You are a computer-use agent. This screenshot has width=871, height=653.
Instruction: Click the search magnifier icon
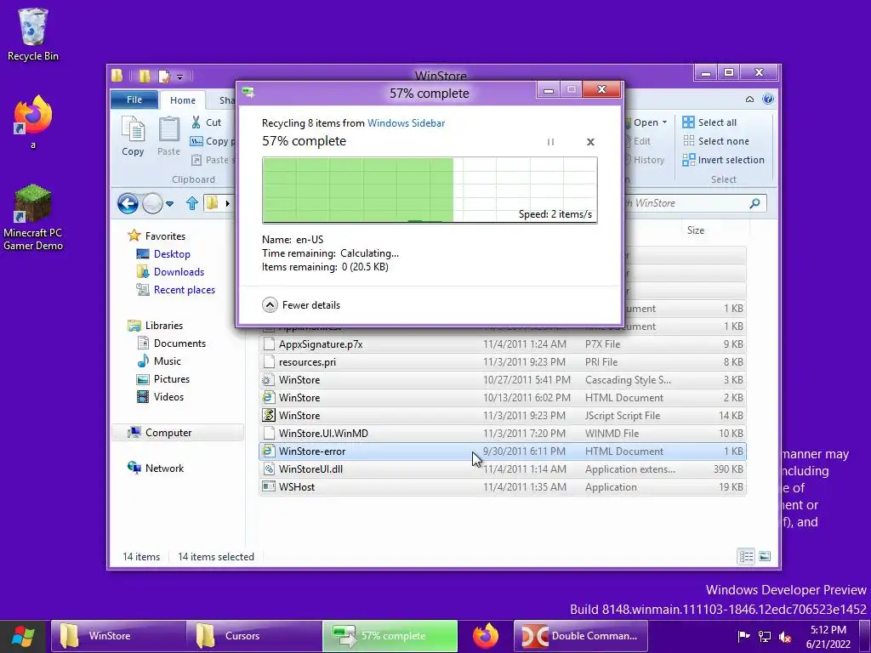[x=754, y=203]
